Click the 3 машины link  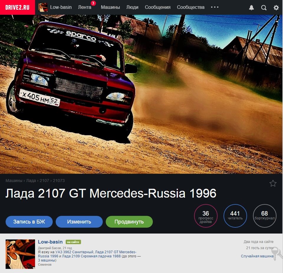[47, 260]
